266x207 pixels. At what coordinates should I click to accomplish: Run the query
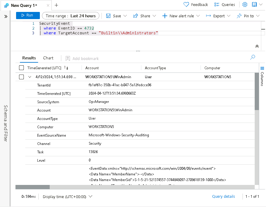coord(28,15)
